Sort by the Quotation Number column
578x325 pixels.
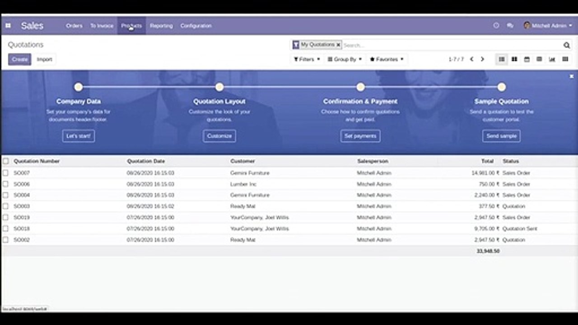(x=37, y=161)
